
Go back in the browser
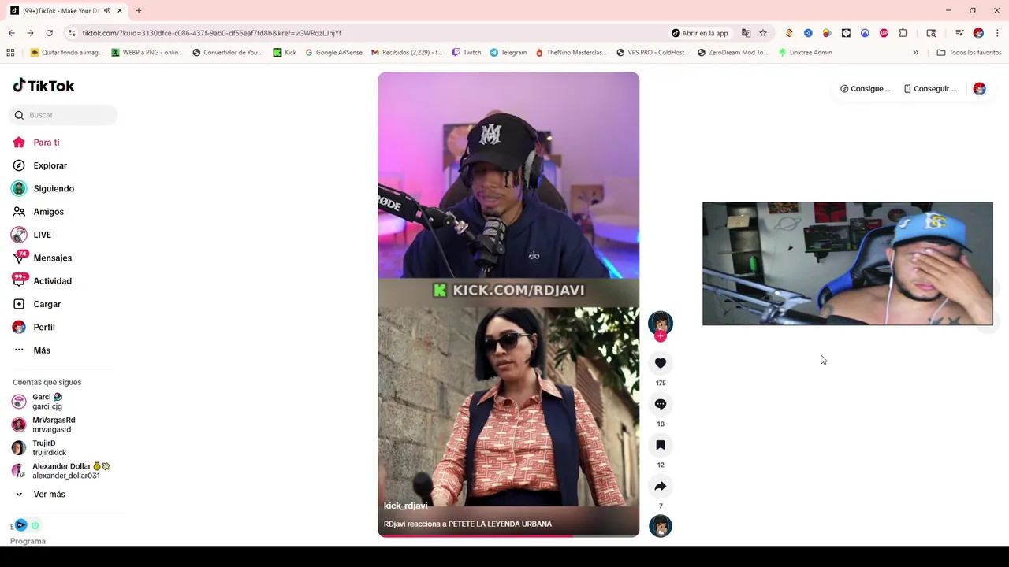click(x=11, y=33)
